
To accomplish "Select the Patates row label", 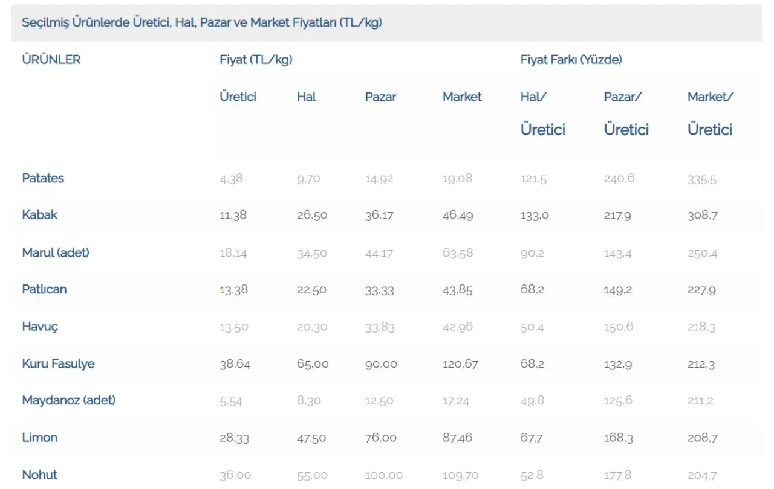I will pos(43,178).
